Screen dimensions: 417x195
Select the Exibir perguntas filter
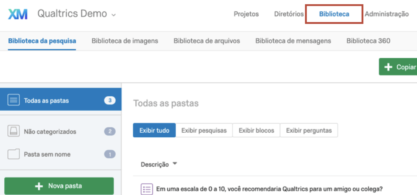point(309,130)
